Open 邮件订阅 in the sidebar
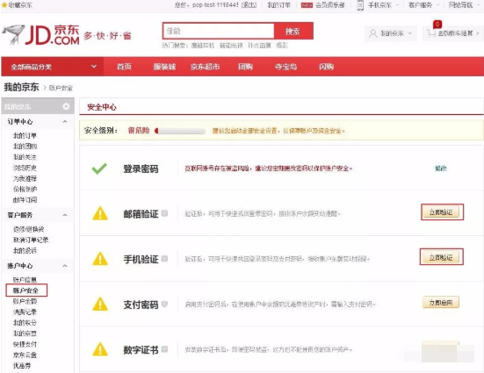 25,200
